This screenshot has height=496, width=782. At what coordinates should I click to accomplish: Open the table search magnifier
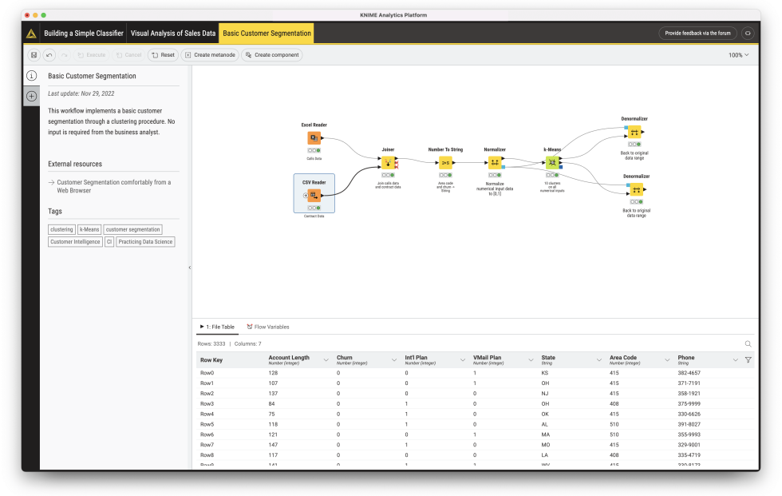point(748,342)
